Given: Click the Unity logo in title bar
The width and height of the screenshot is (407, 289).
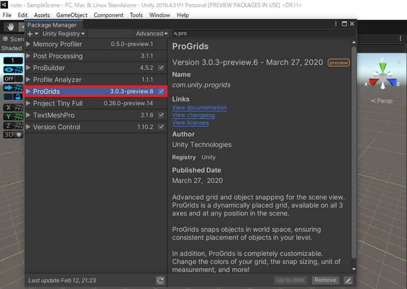Looking at the screenshot, I should click(x=4, y=5).
